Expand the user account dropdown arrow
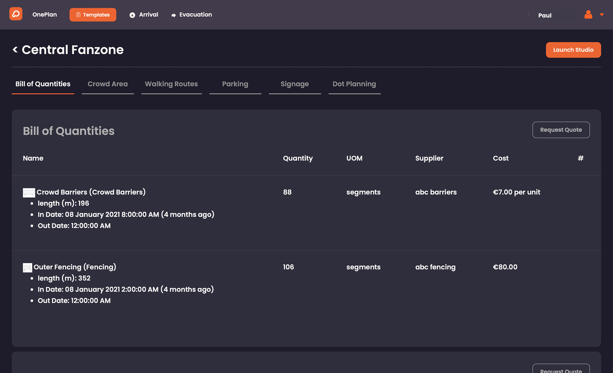 pyautogui.click(x=602, y=15)
